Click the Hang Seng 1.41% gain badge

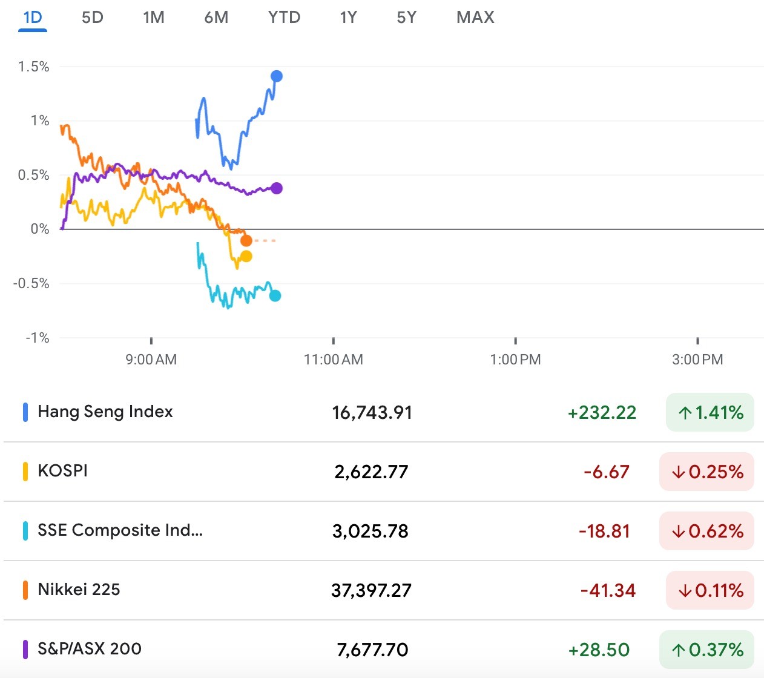(710, 413)
